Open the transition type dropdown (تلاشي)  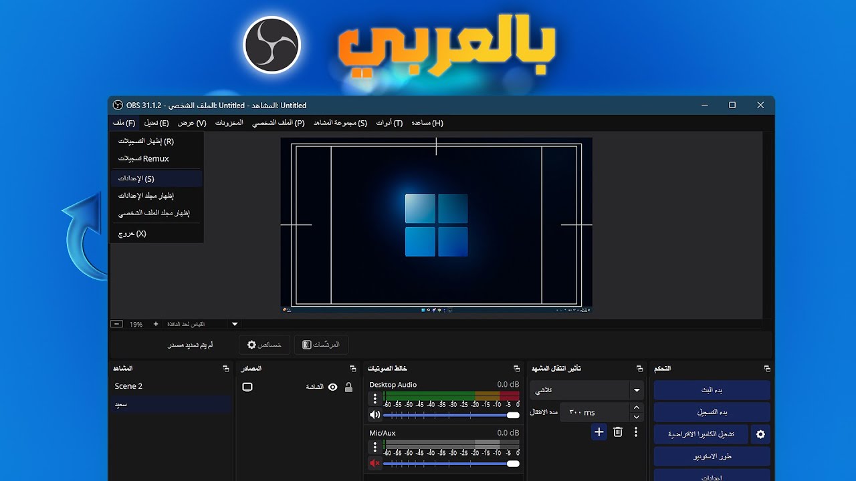[x=586, y=390]
